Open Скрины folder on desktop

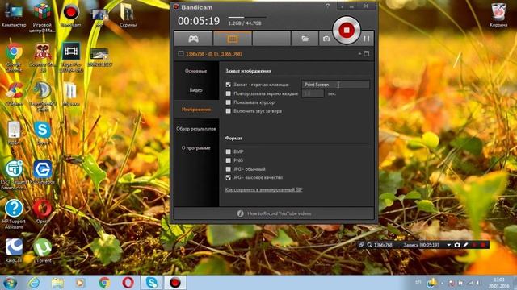[x=128, y=15]
